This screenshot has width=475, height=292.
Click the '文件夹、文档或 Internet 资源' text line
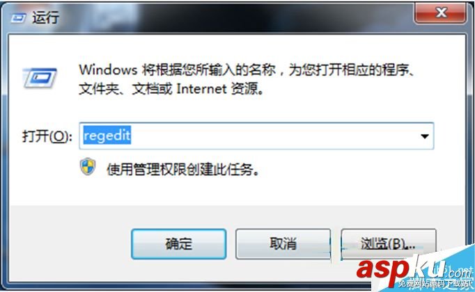pyautogui.click(x=171, y=89)
